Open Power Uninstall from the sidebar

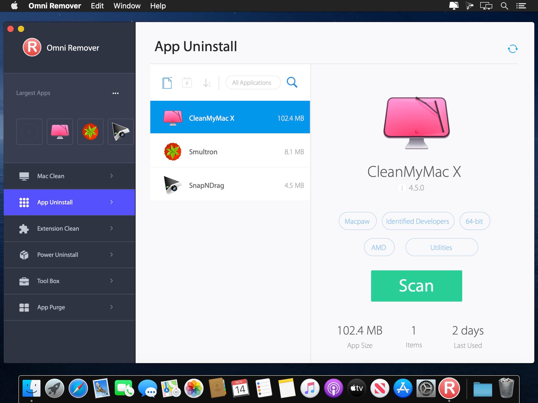point(57,254)
